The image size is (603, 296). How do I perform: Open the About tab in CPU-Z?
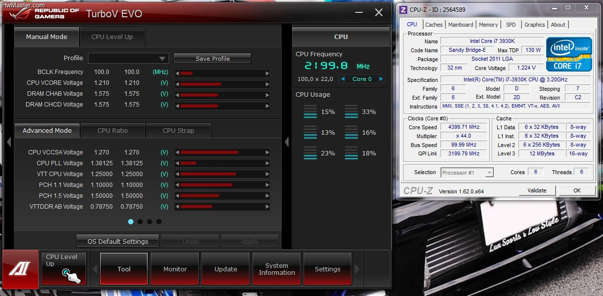click(558, 25)
